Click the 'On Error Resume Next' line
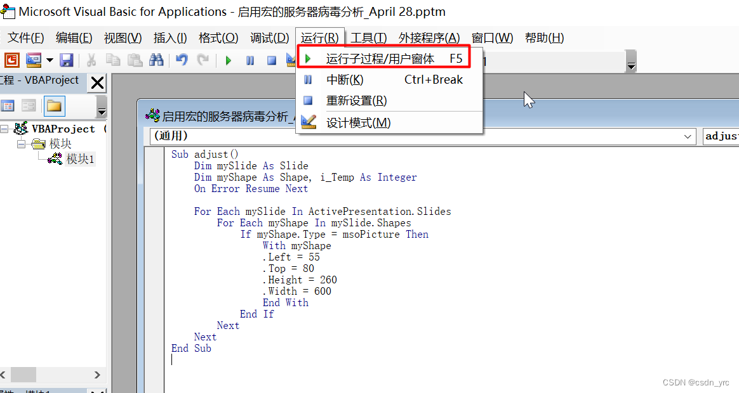The image size is (739, 393). 251,189
